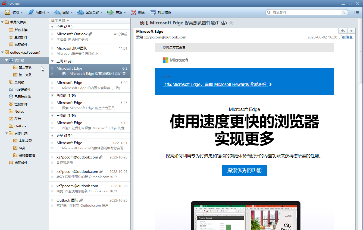Click the 探索优秀的功能 button
The height and width of the screenshot is (230, 363).
pyautogui.click(x=245, y=170)
